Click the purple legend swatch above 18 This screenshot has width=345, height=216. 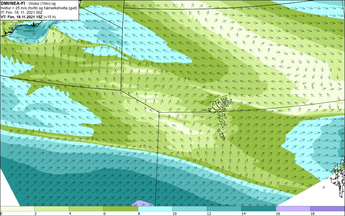(328, 208)
